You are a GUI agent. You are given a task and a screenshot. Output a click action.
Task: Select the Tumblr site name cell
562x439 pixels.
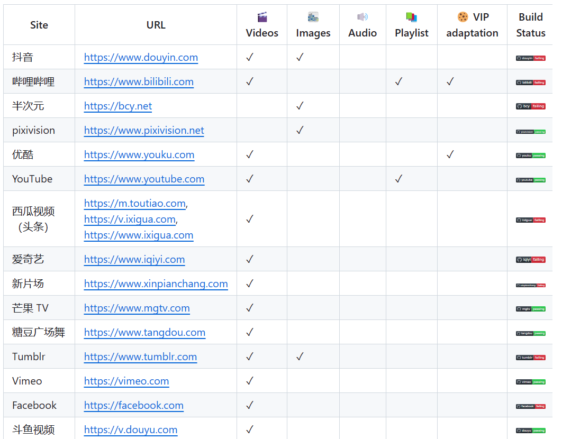point(39,356)
